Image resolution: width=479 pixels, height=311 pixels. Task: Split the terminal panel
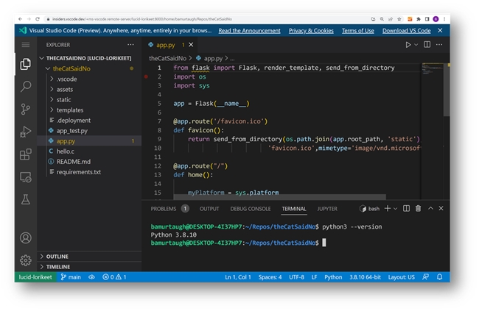[406, 209]
